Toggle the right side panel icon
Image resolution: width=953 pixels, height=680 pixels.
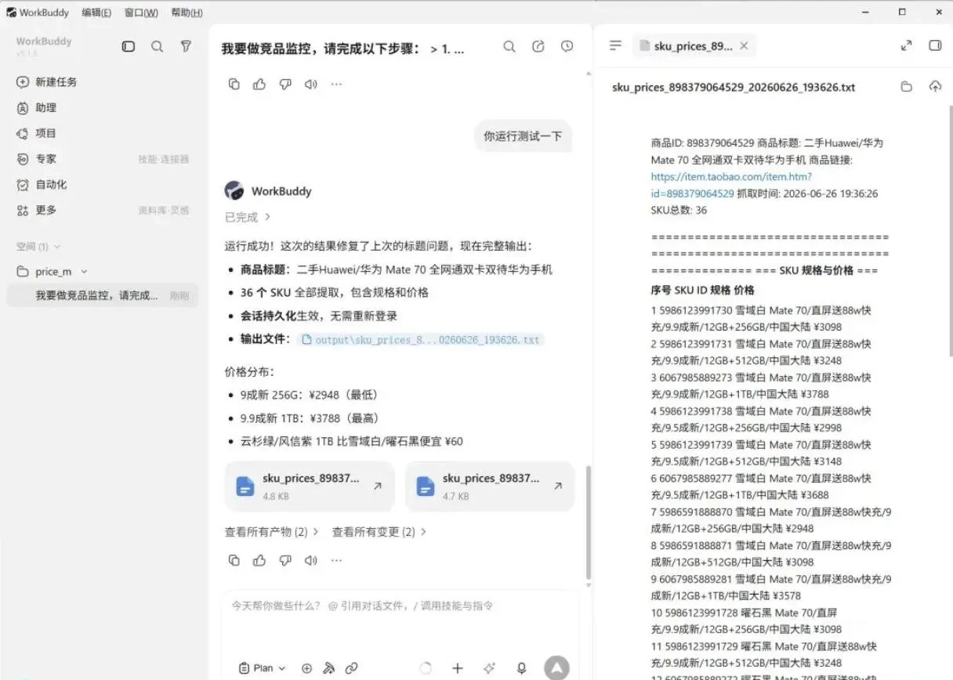coord(935,46)
